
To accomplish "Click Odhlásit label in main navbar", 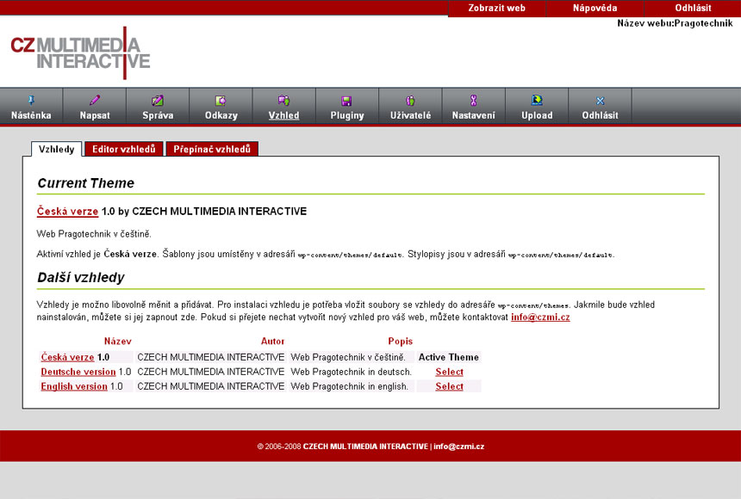I will (x=601, y=115).
